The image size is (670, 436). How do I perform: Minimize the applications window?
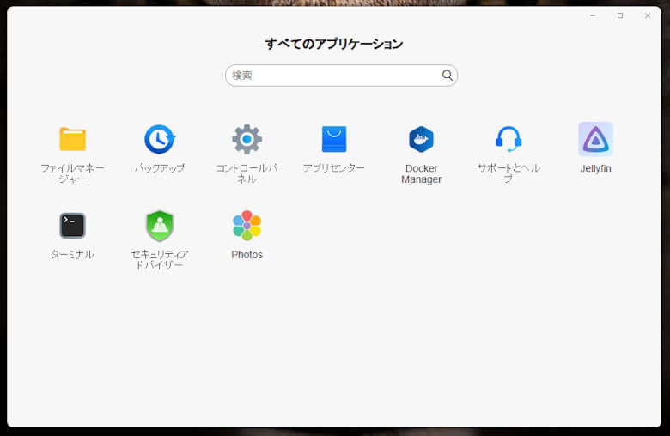point(593,15)
